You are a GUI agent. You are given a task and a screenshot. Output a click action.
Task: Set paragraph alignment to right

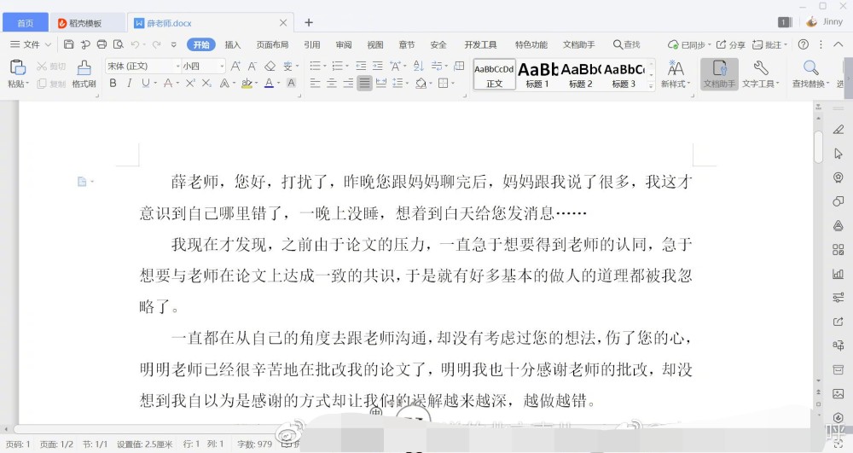348,84
